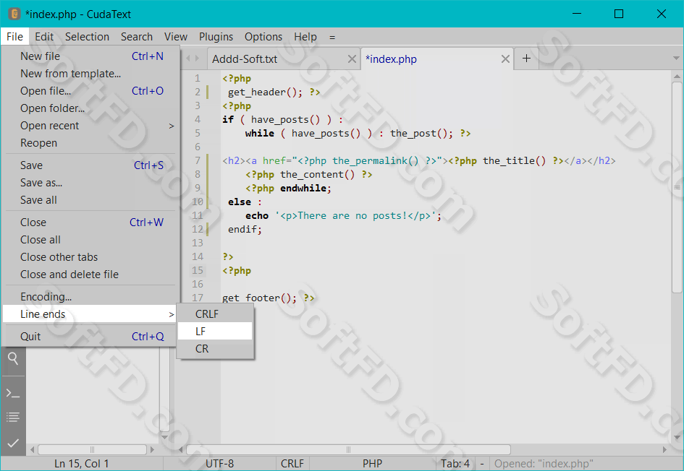Show the output list panel icon

click(13, 417)
